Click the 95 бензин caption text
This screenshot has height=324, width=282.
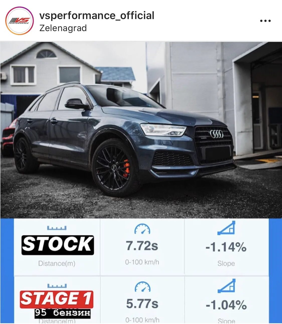(x=63, y=313)
